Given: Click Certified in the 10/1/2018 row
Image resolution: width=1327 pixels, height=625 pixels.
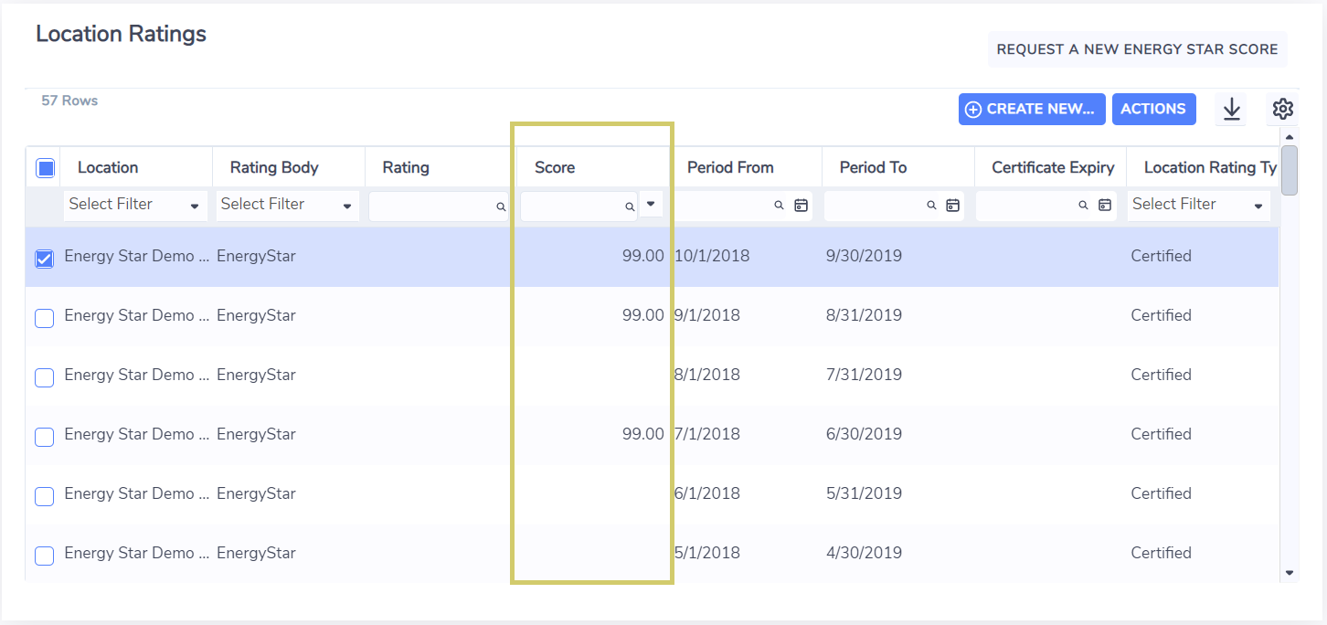Looking at the screenshot, I should (1161, 256).
